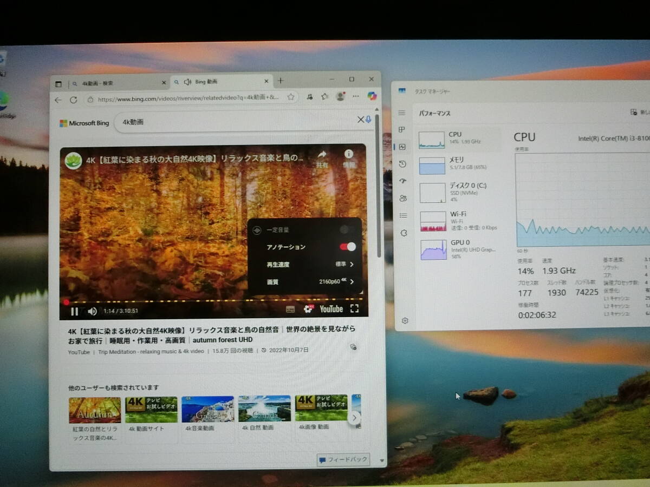This screenshot has width=650, height=487.
Task: Open the Task Manager App history page
Action: 402,164
